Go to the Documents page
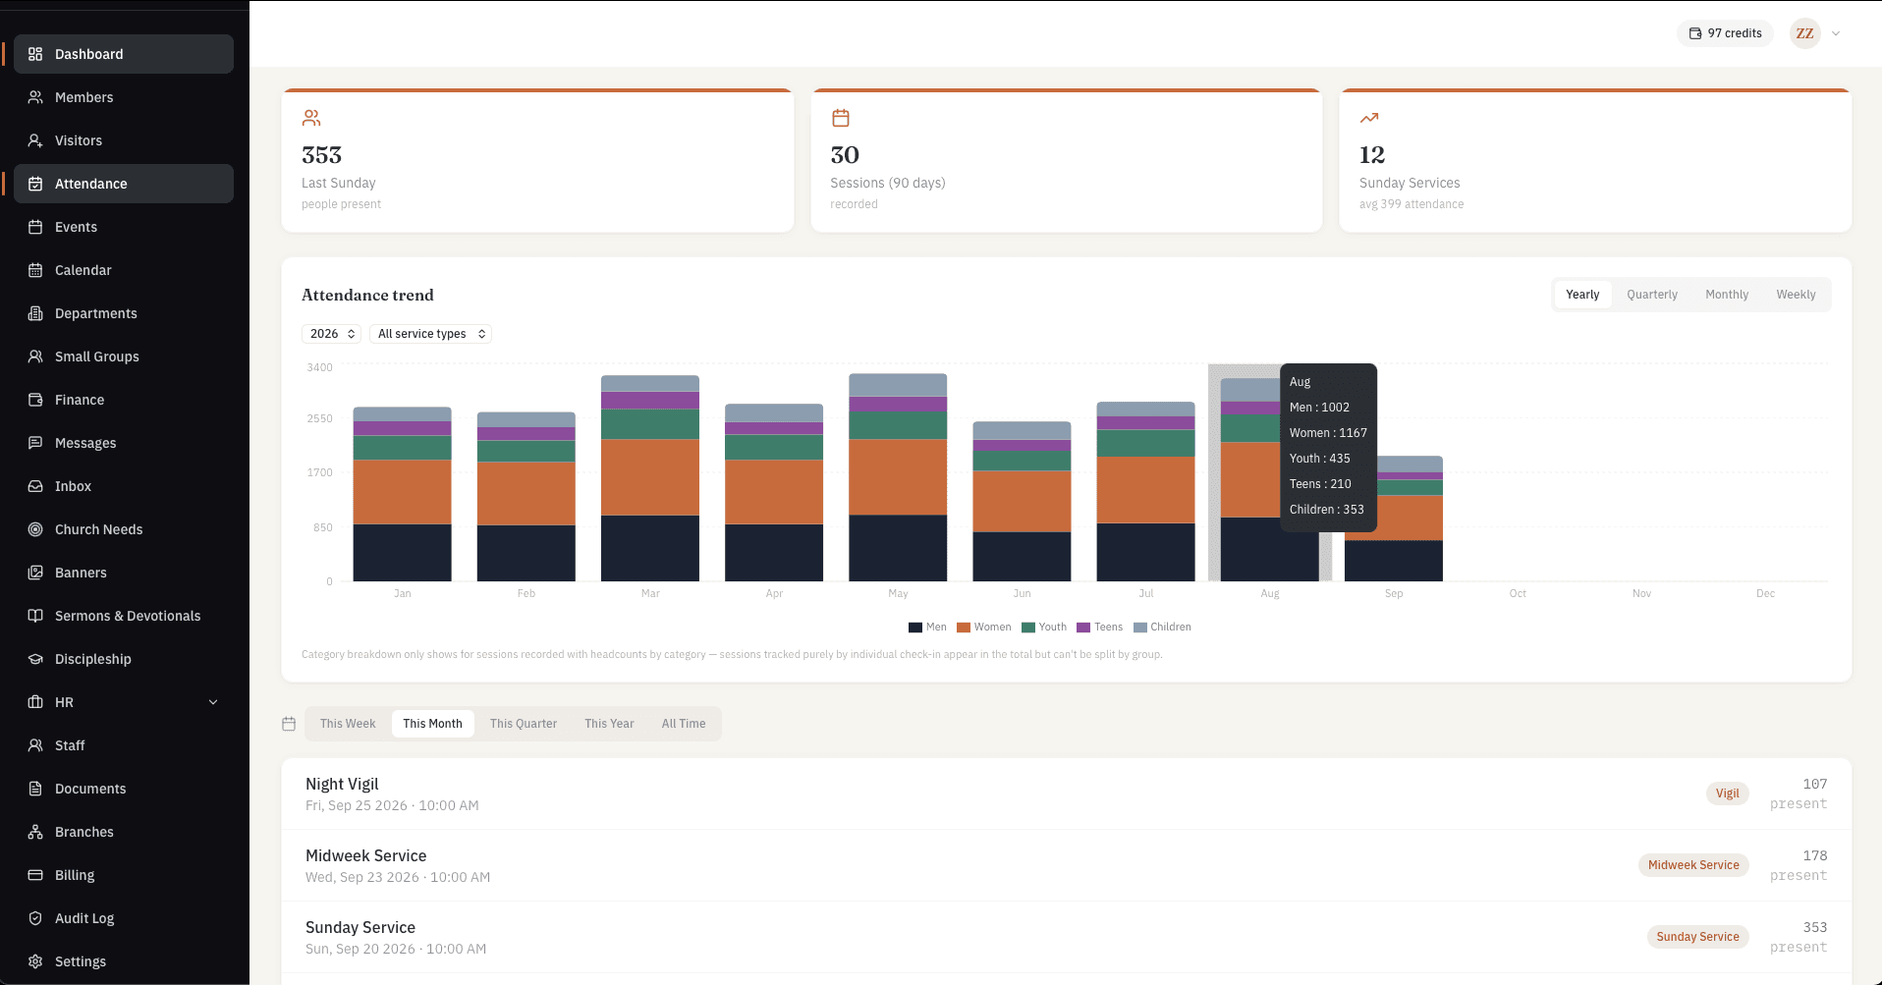 pyautogui.click(x=124, y=789)
